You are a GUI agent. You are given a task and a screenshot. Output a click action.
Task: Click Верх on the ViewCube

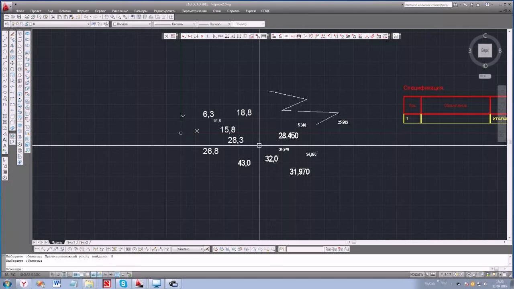(485, 50)
